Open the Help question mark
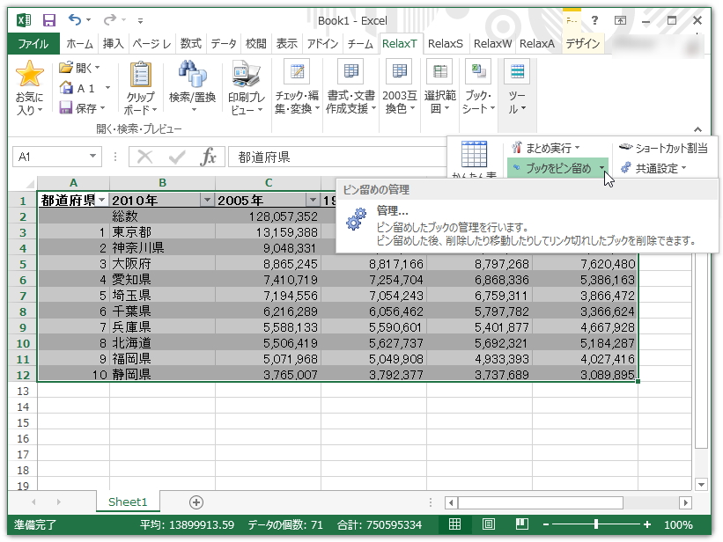The height and width of the screenshot is (542, 723). click(x=594, y=20)
